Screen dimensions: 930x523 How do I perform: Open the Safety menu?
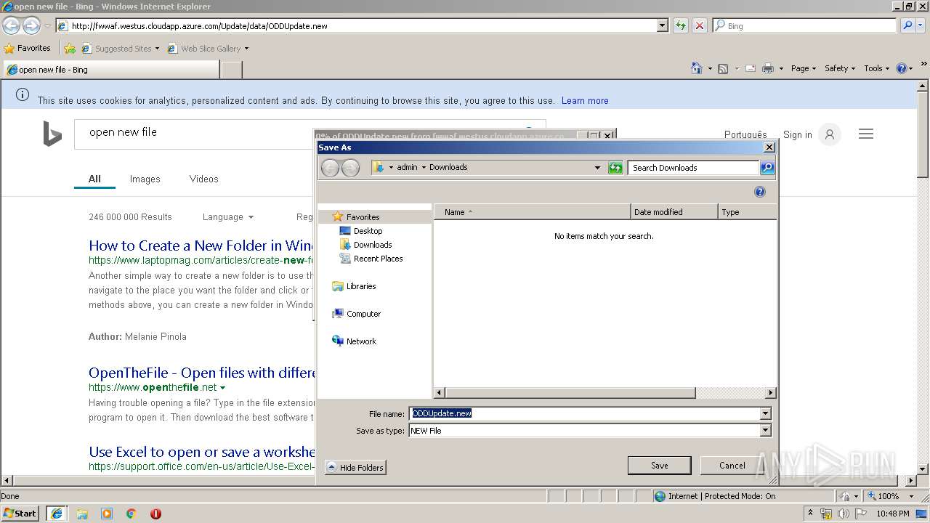(x=841, y=68)
